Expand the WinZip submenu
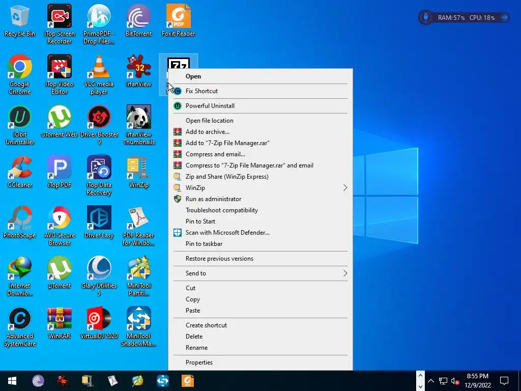Viewport: 521px width, 391px height. point(260,188)
